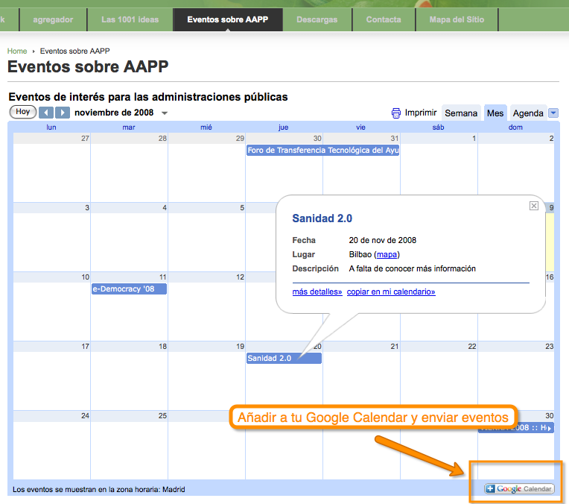This screenshot has width=569, height=504.
Task: Switch to the Agenda view tab
Action: pos(527,113)
